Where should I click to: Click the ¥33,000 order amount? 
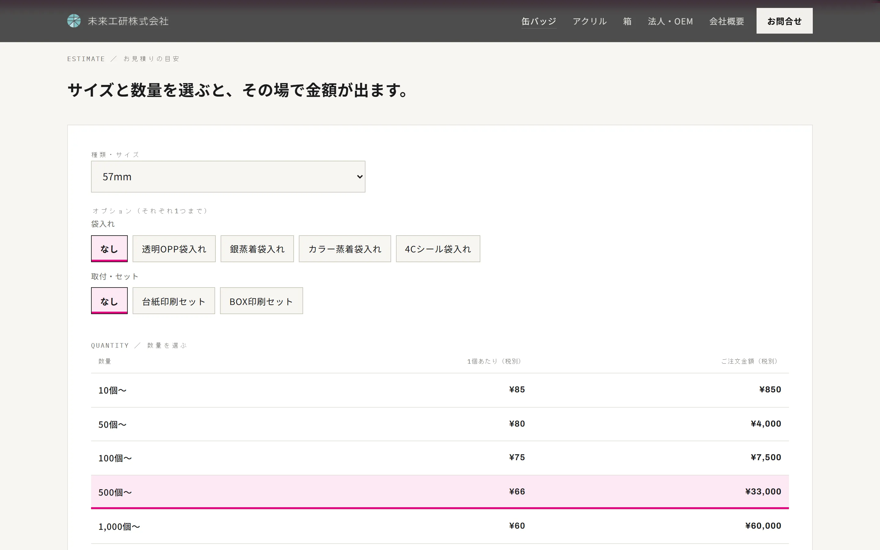[763, 491]
